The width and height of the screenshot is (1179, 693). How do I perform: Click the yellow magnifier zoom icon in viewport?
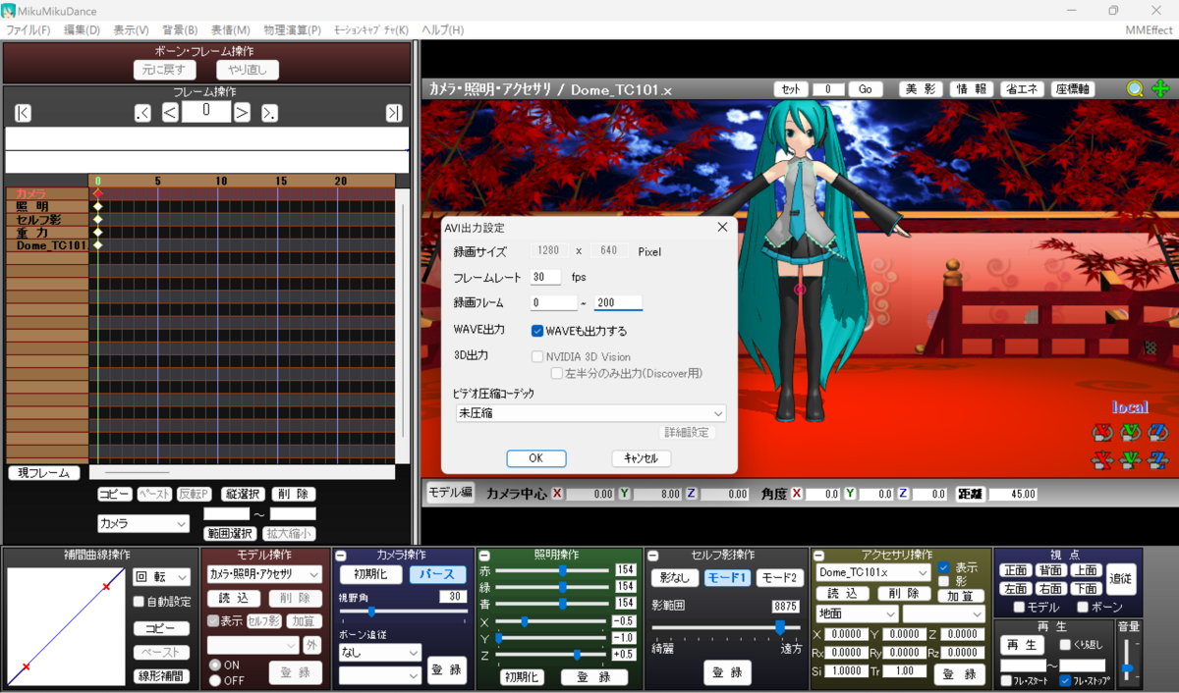click(1136, 88)
